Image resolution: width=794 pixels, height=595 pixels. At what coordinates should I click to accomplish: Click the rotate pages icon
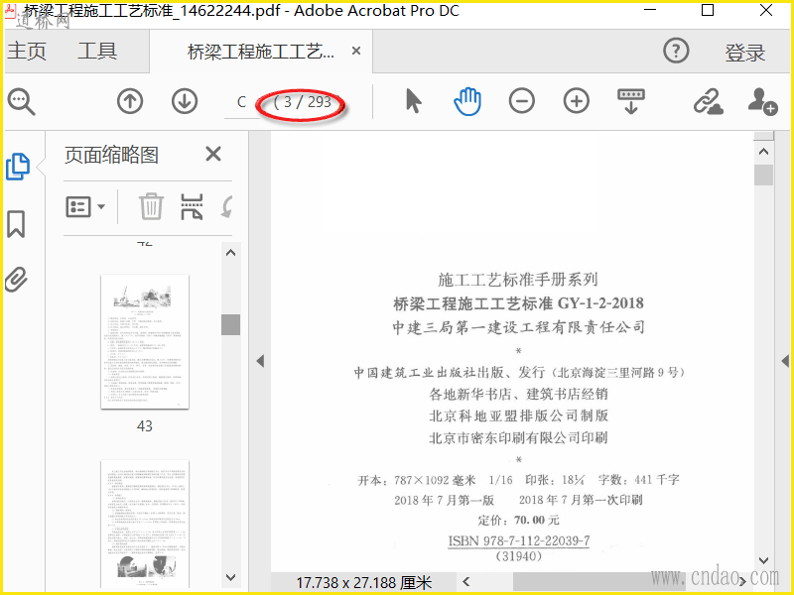[x=226, y=207]
